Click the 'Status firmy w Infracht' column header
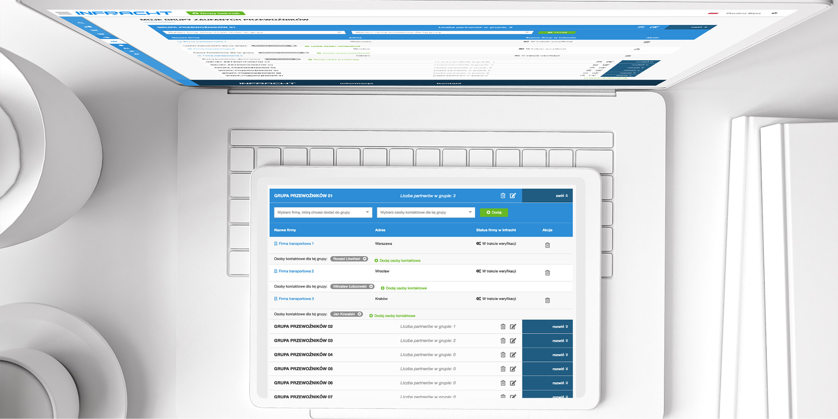This screenshot has width=838, height=419. pos(496,230)
